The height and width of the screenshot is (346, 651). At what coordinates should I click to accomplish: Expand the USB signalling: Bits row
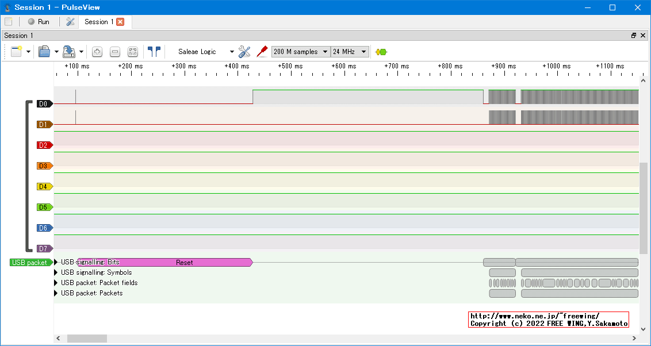[56, 262]
